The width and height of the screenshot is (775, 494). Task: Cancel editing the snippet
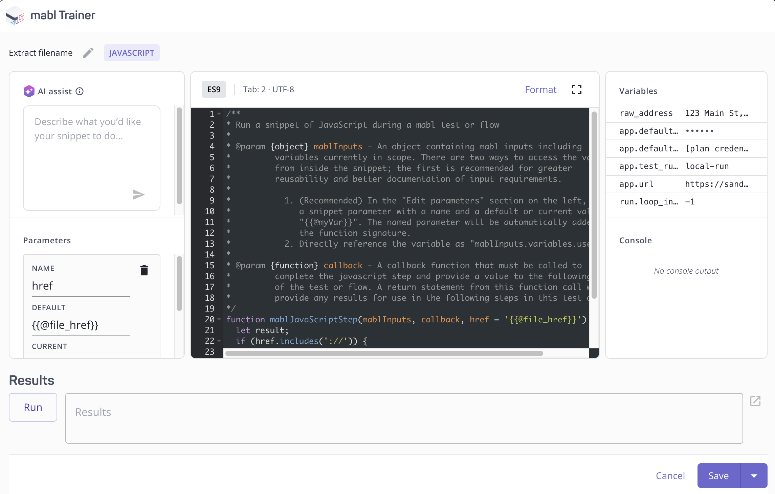coord(670,475)
